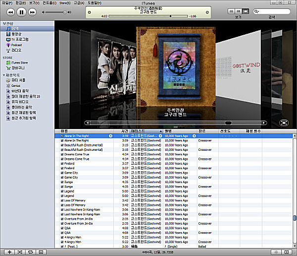This screenshot has height=256, width=297.
Task: Open the Store(S) menu
Action: 65,3
